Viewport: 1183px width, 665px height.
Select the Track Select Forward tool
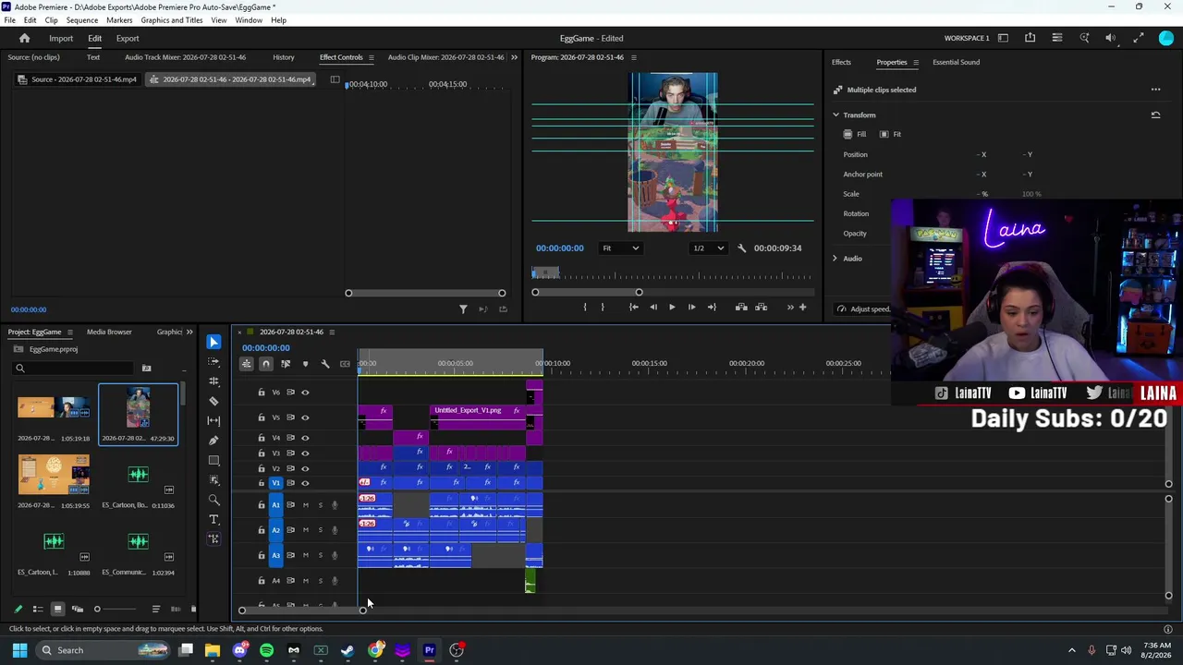213,362
